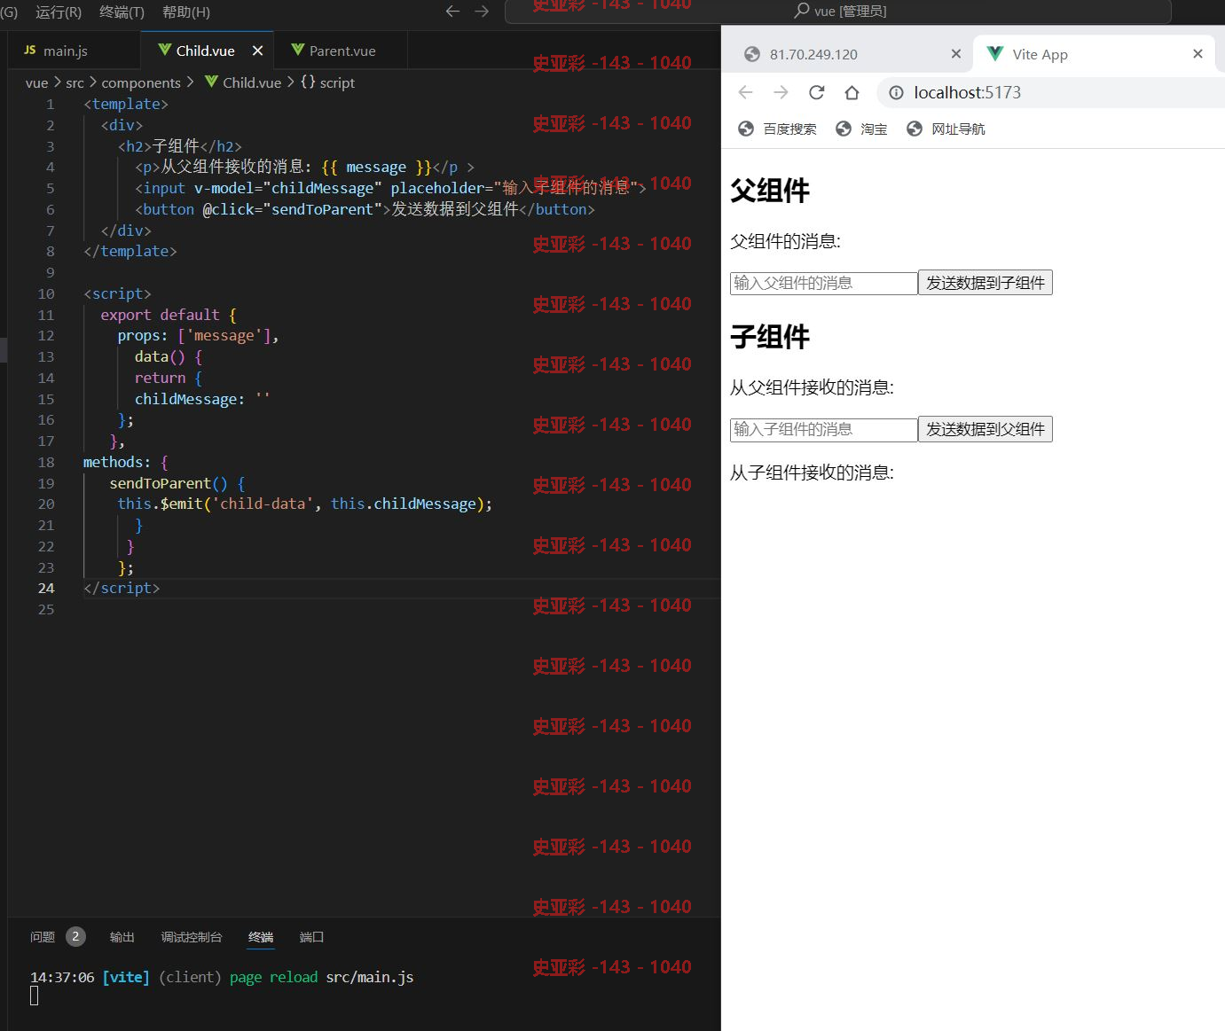This screenshot has height=1031, width=1225.
Task: Open the 网址导航 bookmark
Action: coord(946,129)
